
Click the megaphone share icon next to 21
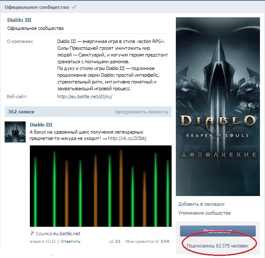click(x=111, y=242)
